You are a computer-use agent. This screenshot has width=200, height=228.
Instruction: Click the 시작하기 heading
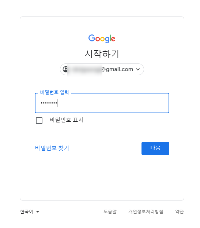coord(102,54)
